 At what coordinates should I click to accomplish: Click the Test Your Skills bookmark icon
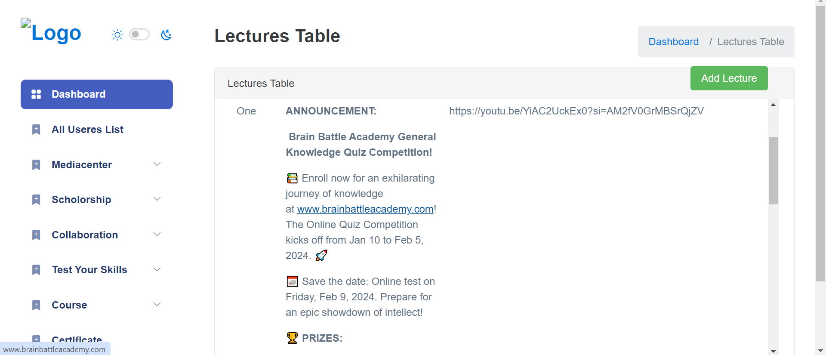(x=36, y=270)
